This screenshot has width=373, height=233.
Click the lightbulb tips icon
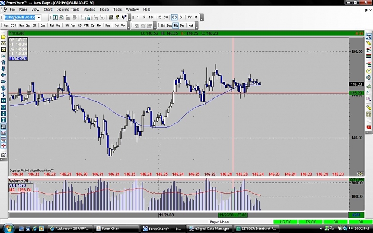point(118,17)
